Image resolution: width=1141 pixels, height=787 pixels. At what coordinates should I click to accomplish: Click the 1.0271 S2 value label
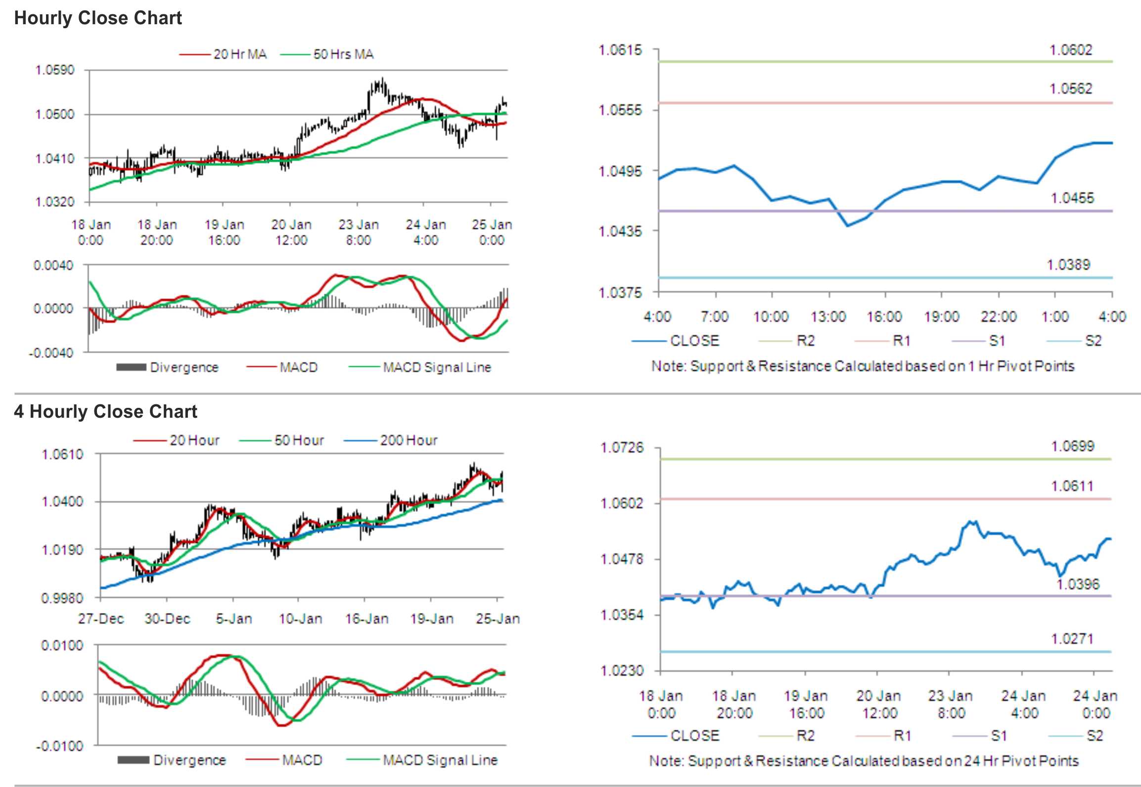point(1072,639)
